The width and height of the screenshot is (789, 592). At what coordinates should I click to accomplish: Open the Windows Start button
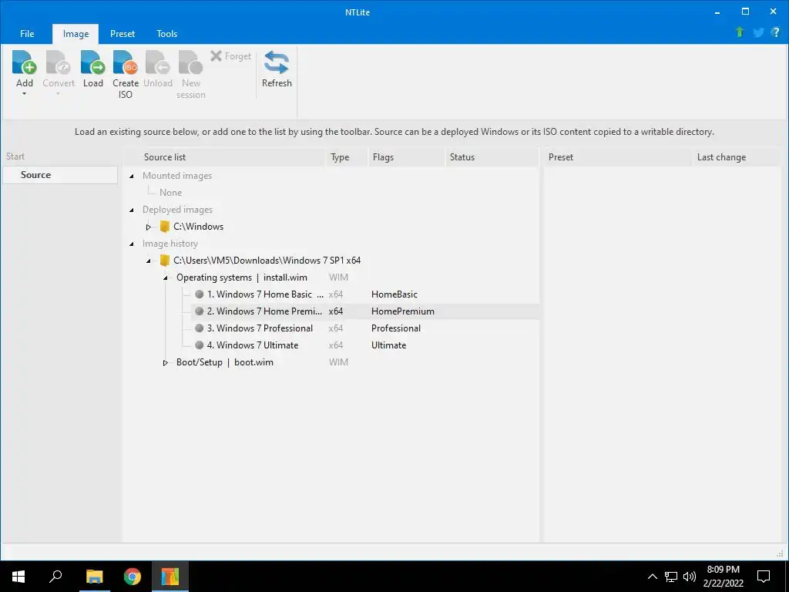pos(18,577)
